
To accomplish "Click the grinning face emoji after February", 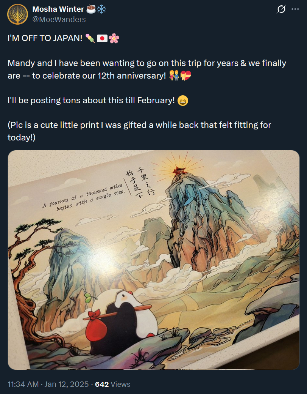I will [183, 101].
